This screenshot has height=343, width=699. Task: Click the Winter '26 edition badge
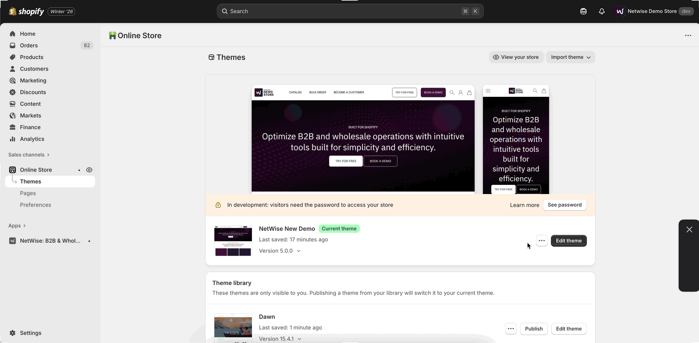62,11
